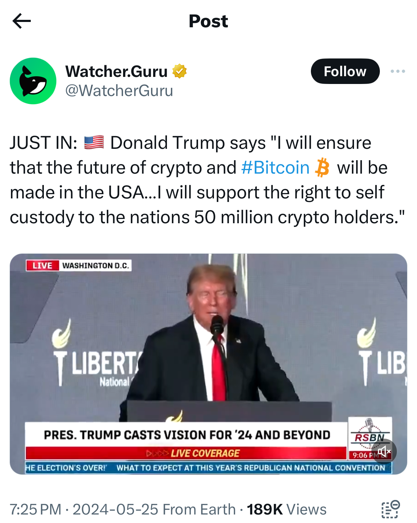Click the 2024-05-25 From Earth text
417x523 pixels.
154,509
